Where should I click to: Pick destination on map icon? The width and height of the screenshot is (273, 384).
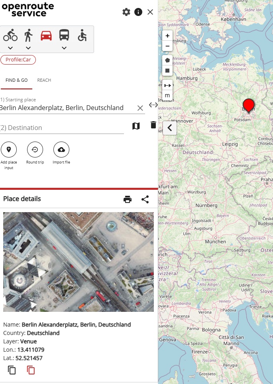pyautogui.click(x=136, y=126)
